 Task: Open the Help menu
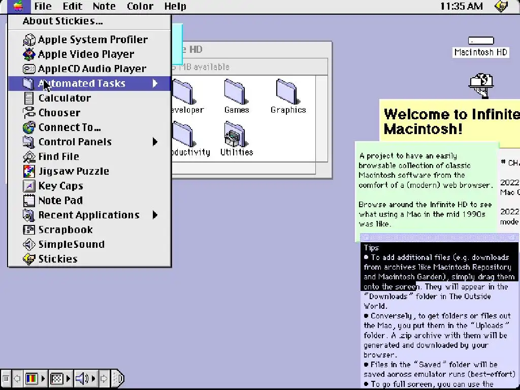click(175, 6)
